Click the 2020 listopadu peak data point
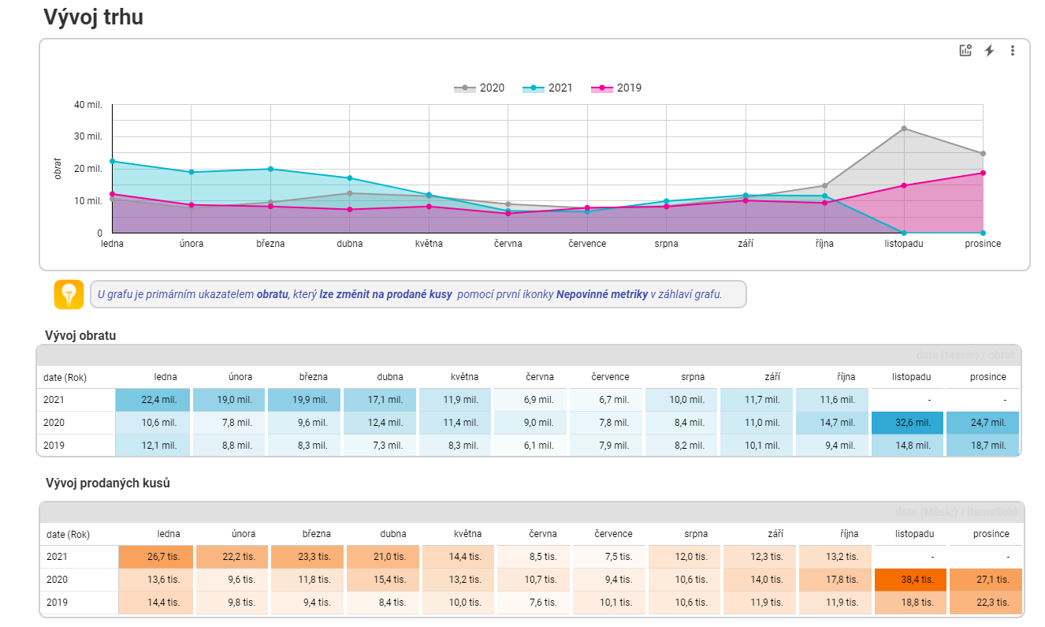This screenshot has height=627, width=1045. 904,129
